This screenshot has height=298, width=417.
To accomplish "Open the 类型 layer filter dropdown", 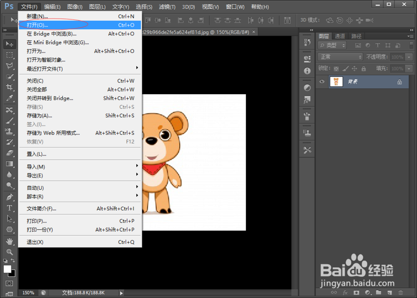I will pyautogui.click(x=332, y=45).
